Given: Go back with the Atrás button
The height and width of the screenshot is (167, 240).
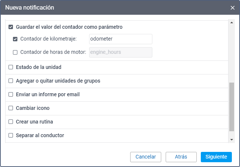Looking at the screenshot, I should coord(181,157).
